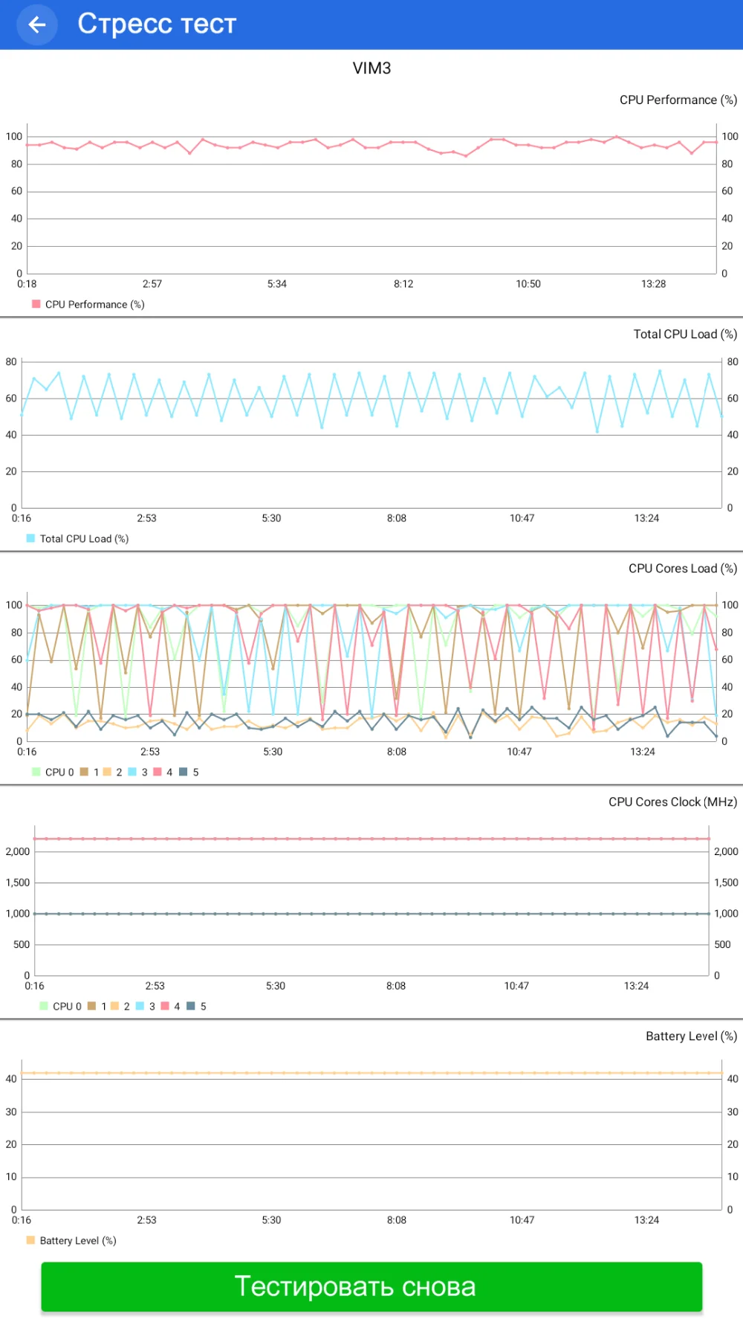Click the orange battery level line
The height and width of the screenshot is (1322, 743).
371,1073
